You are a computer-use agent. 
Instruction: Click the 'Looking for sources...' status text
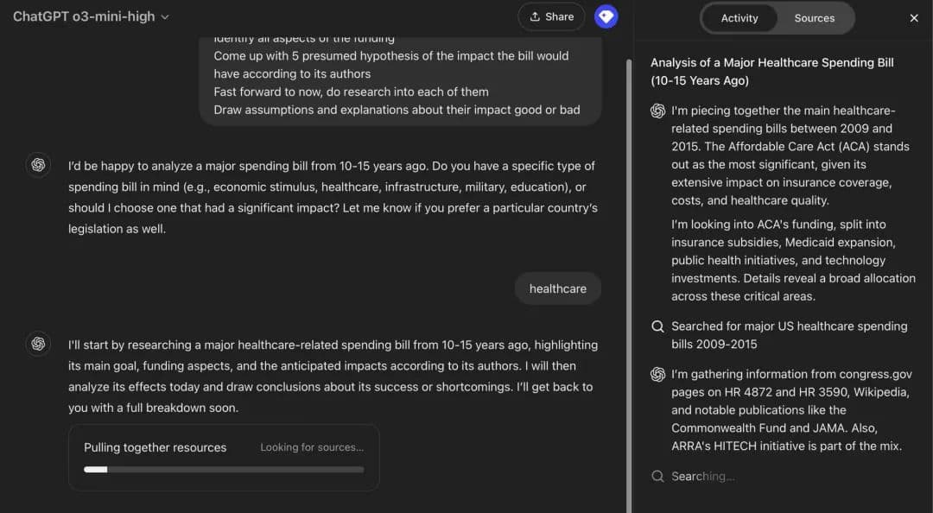[x=312, y=447]
